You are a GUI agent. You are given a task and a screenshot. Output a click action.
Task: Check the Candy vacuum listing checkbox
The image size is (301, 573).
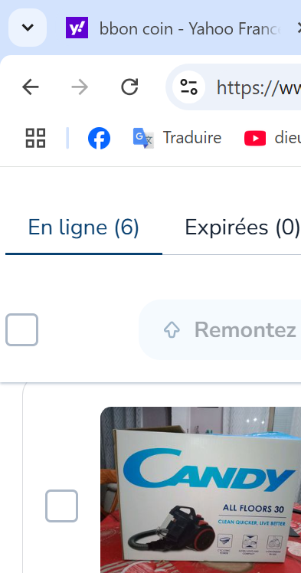(62, 506)
